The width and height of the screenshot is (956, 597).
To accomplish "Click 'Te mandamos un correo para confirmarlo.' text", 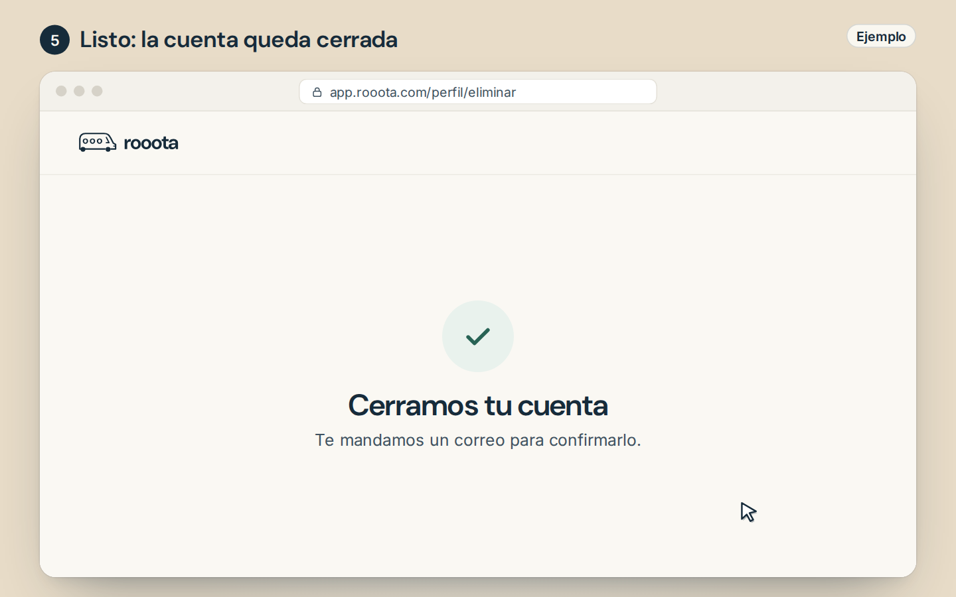I will (478, 440).
